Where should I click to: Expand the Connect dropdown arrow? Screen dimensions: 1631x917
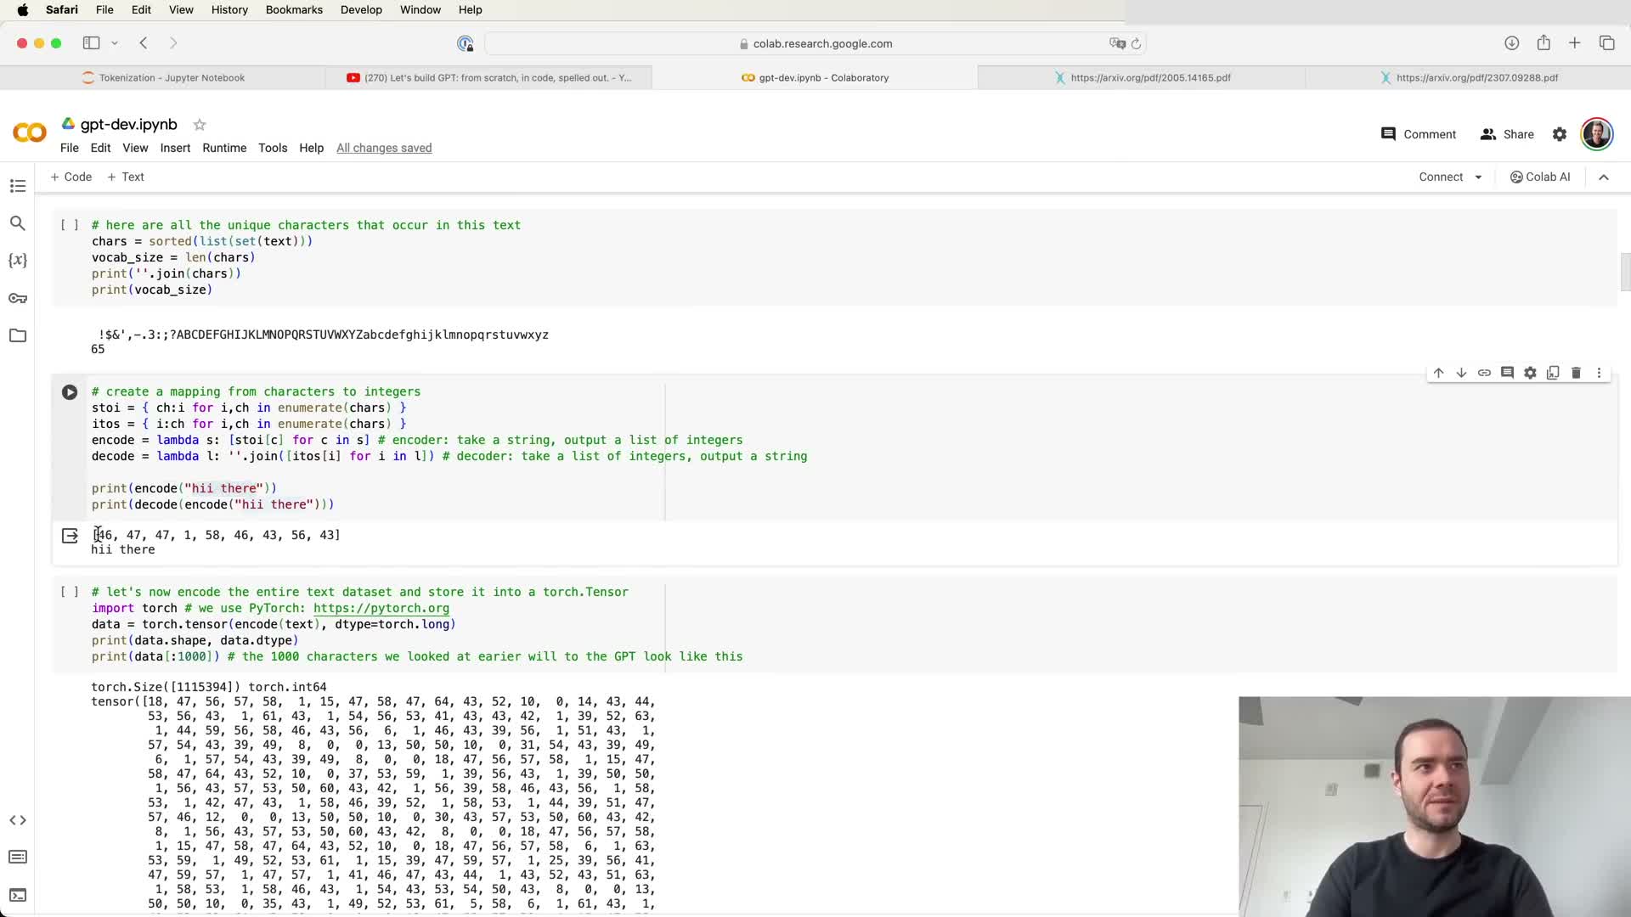click(1478, 177)
